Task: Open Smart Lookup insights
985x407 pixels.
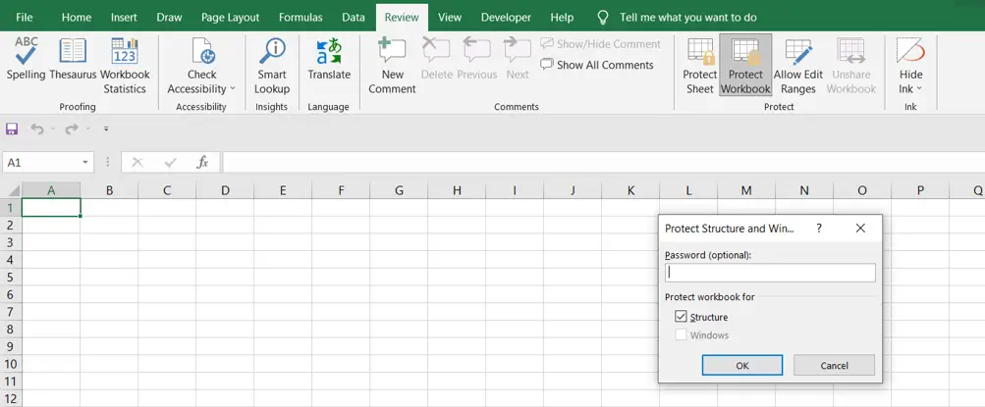Action: (x=272, y=67)
